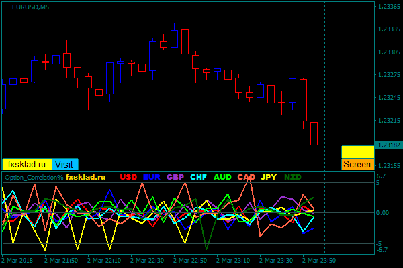This screenshot has height=268, width=403.
Task: Click the 2 Mar 21:50 time label
Action: tap(61, 261)
